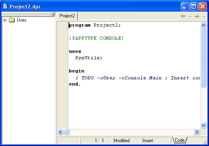This screenshot has height=146, width=209.
Task: Open the forward history dropdown arrow
Action: [x=204, y=17]
